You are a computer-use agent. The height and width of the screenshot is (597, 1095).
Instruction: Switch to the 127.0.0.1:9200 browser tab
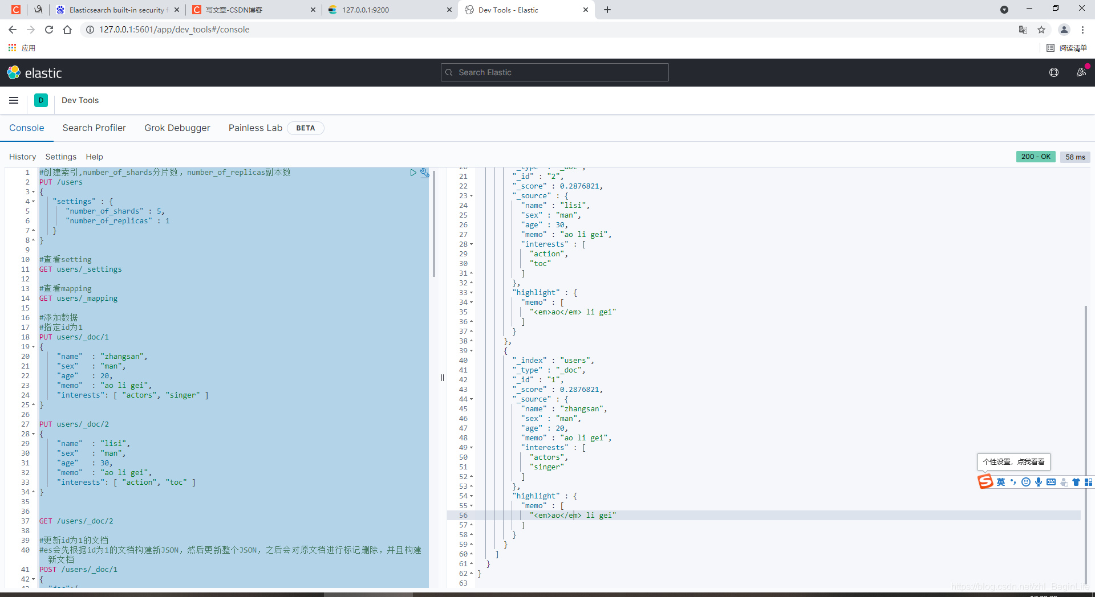point(390,10)
